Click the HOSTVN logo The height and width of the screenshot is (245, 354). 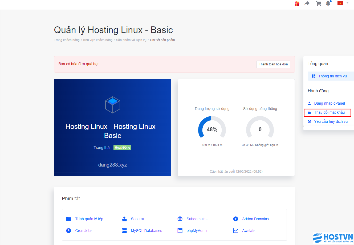pyautogui.click(x=333, y=238)
